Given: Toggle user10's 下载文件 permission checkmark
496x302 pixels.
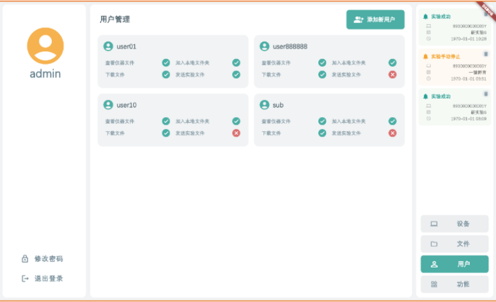Looking at the screenshot, I should [x=166, y=133].
